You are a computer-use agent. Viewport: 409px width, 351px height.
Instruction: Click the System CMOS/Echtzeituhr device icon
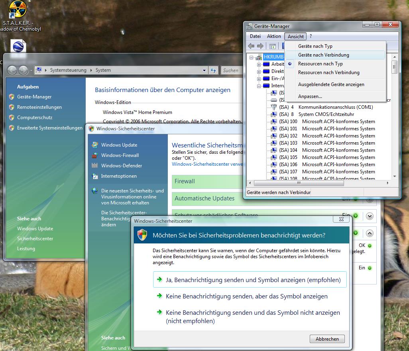click(273, 114)
